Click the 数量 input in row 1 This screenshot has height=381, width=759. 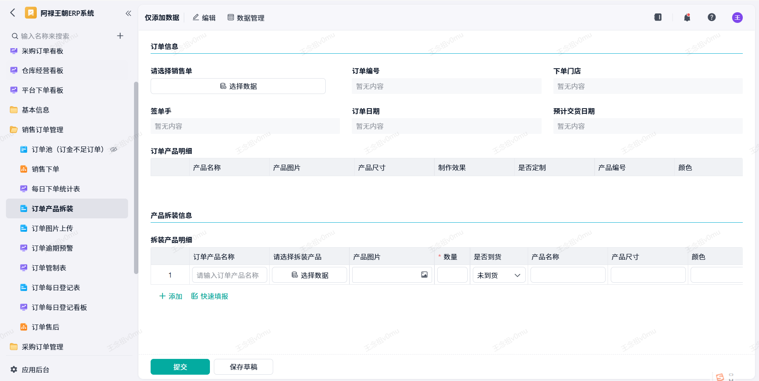click(452, 275)
